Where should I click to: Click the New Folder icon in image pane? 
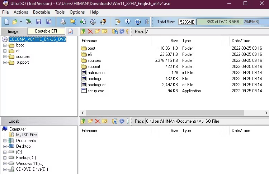pyautogui.click(x=98, y=31)
